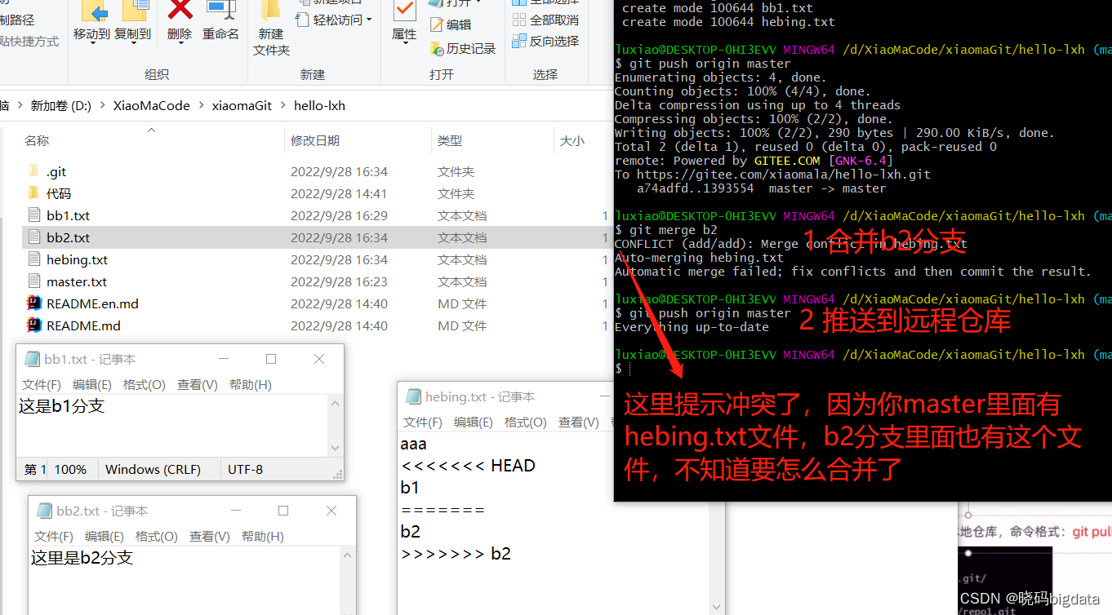This screenshot has width=1112, height=615.
Task: Click the 移动到 (Move to) ribbon icon
Action: (x=91, y=20)
